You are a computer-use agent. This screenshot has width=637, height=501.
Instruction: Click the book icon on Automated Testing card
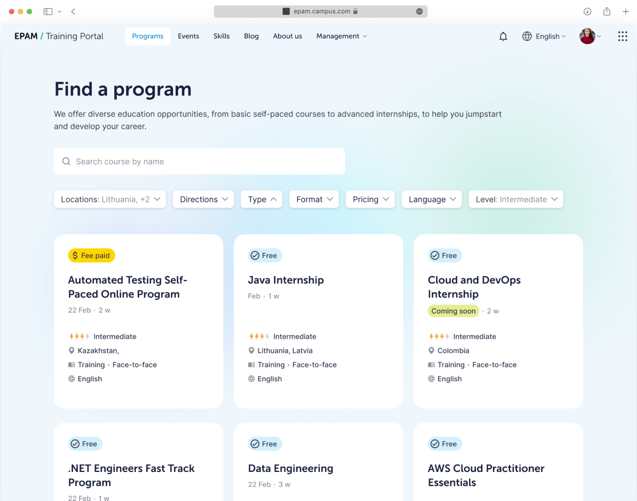pos(71,365)
